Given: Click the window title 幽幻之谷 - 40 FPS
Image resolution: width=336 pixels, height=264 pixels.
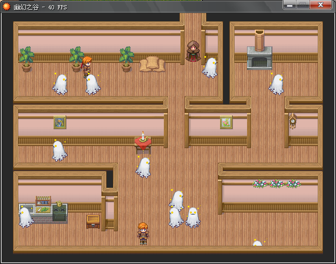Looking at the screenshot, I should (40, 7).
